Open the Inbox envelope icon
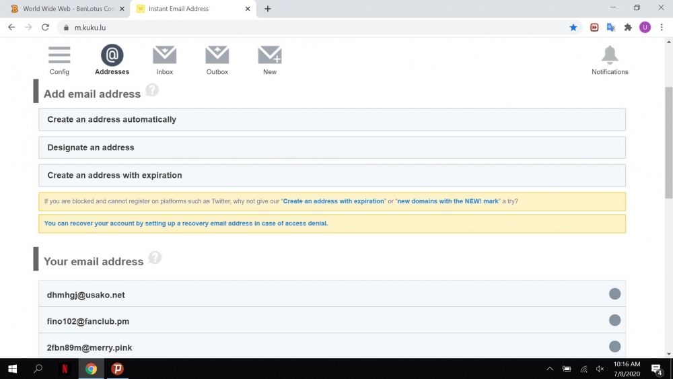 (164, 55)
